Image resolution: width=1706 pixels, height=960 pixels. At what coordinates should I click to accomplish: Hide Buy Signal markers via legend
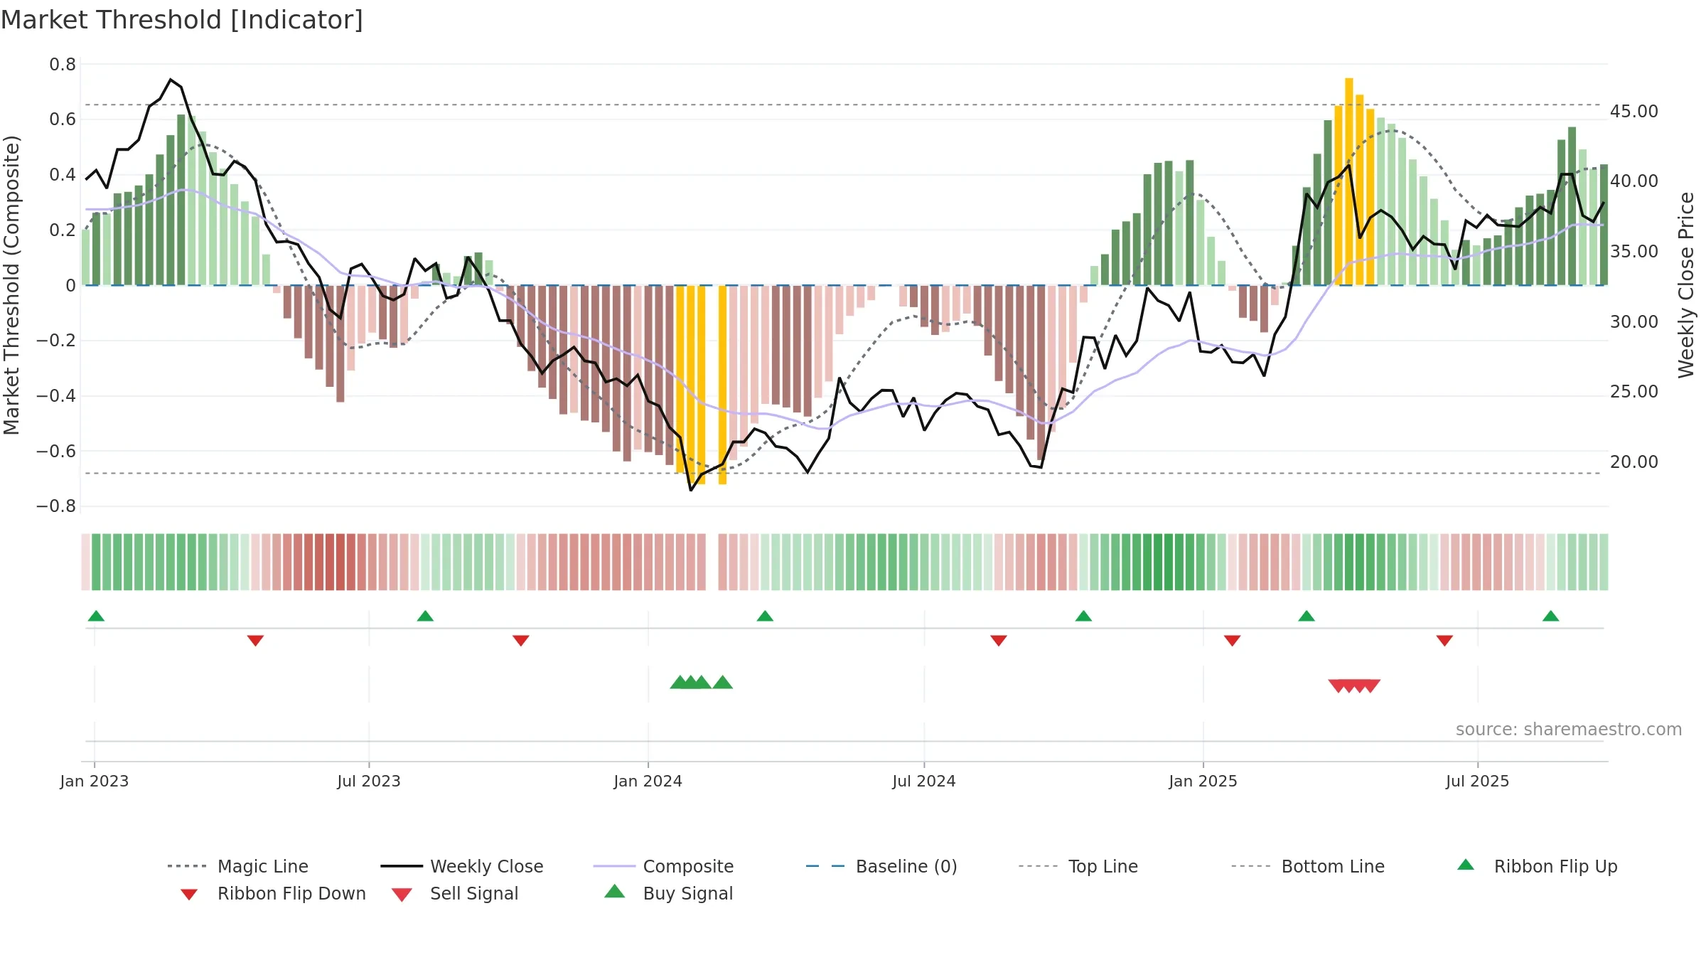(x=668, y=893)
